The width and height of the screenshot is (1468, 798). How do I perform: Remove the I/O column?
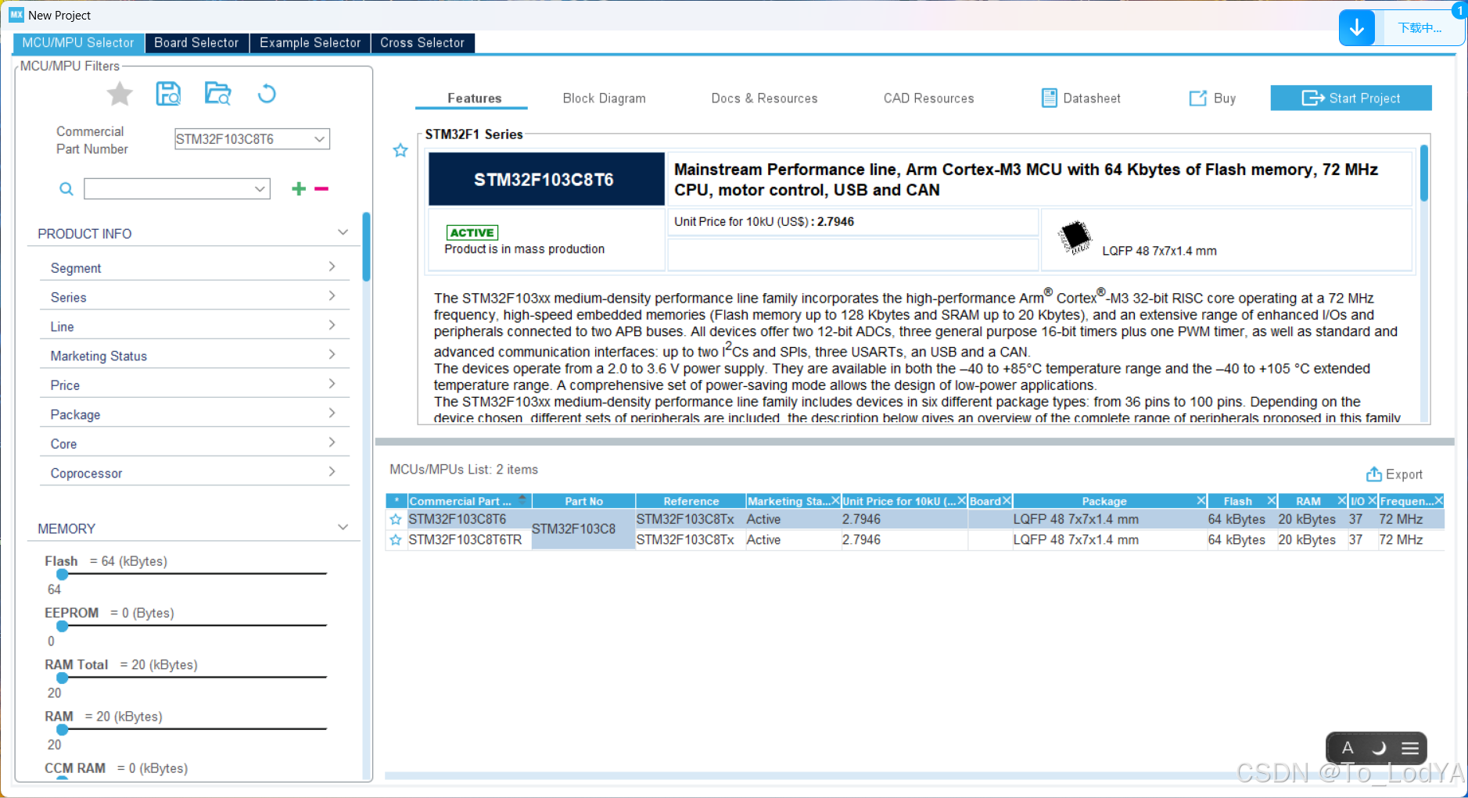point(1372,500)
